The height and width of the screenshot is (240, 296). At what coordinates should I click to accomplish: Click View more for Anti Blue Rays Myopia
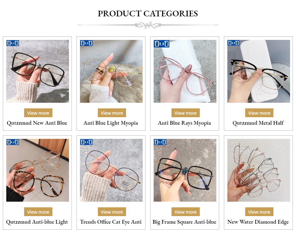click(185, 113)
